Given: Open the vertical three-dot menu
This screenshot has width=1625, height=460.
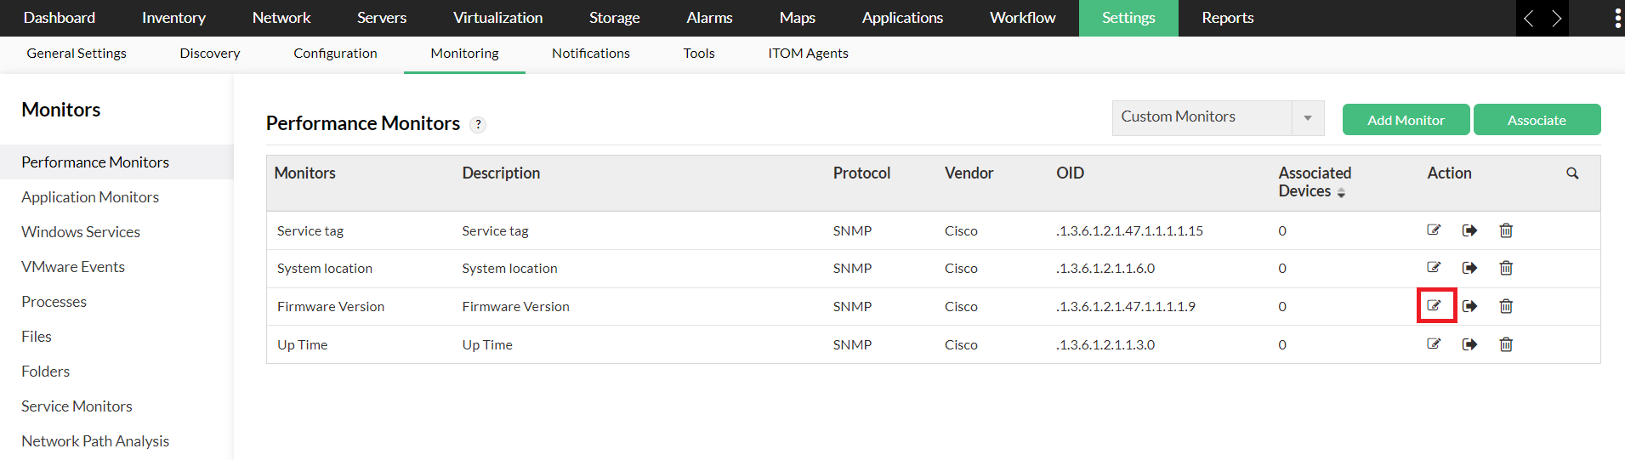Looking at the screenshot, I should [x=1617, y=19].
